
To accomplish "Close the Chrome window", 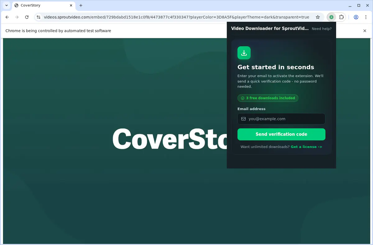I will point(367,5).
